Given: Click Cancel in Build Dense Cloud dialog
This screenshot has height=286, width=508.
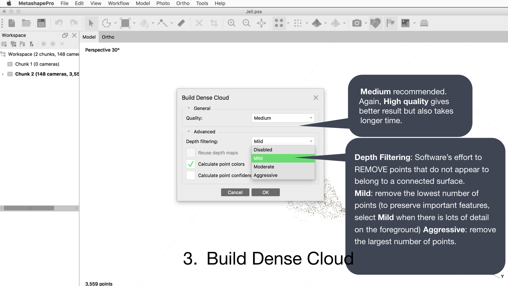Looking at the screenshot, I should coord(235,193).
